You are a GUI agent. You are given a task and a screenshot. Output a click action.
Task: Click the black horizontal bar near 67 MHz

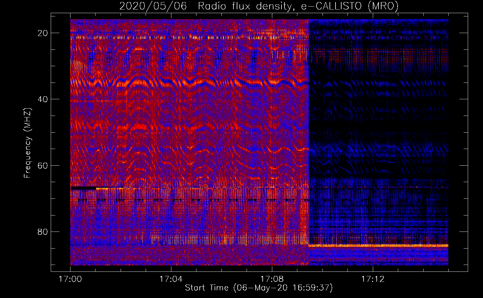tap(83, 188)
